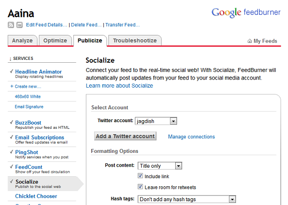Click Add a Twitter account button
Screen dimensions: 288x205
coord(125,136)
